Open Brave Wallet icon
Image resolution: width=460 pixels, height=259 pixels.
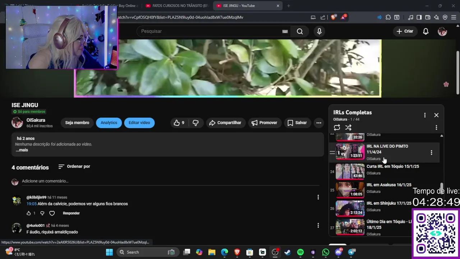[428, 17]
